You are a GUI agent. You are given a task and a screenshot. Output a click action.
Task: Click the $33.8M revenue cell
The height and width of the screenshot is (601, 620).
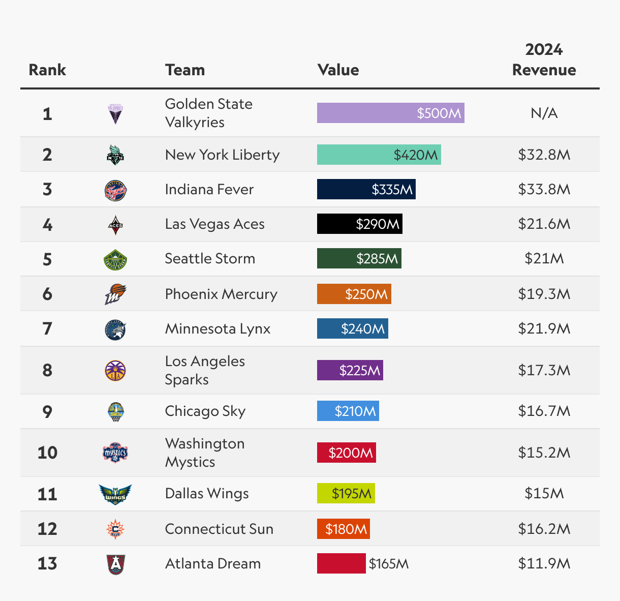point(544,190)
